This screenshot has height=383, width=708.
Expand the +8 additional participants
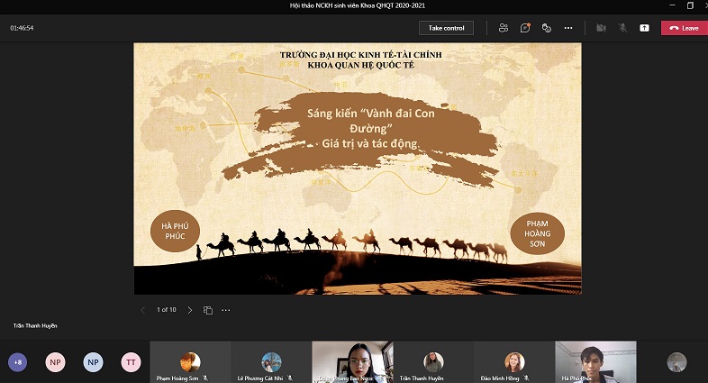tap(17, 361)
